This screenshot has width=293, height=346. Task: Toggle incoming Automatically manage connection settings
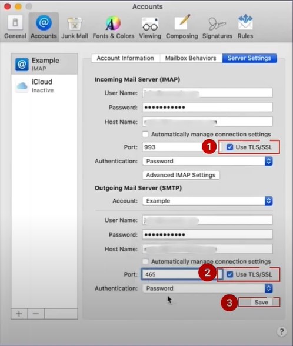click(x=145, y=134)
